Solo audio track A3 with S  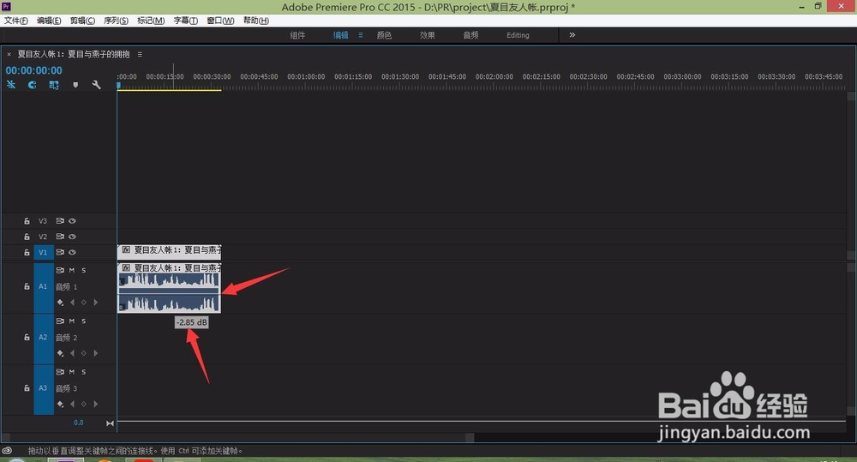click(84, 372)
